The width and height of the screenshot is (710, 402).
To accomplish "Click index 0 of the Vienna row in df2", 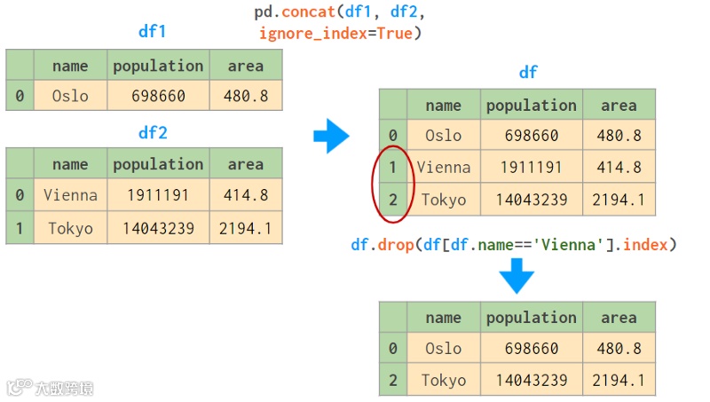I will coord(20,195).
